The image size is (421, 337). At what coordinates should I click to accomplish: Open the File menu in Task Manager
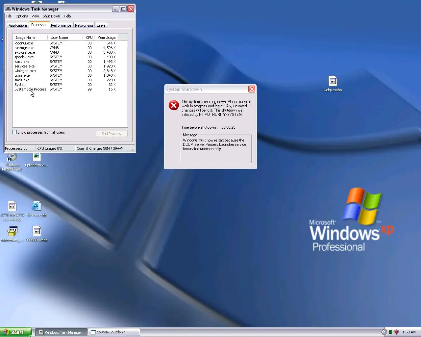click(x=9, y=16)
